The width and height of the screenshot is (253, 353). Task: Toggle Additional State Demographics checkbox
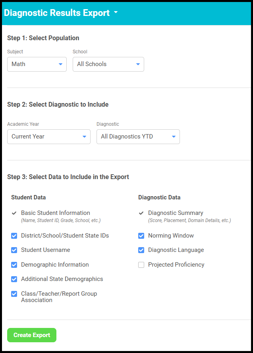point(14,279)
